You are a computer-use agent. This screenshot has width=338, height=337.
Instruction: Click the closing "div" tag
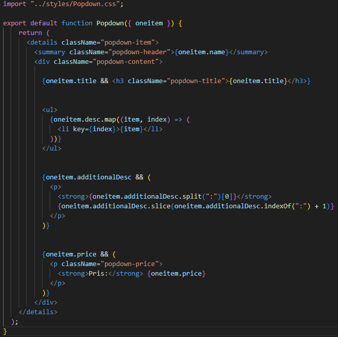46,303
